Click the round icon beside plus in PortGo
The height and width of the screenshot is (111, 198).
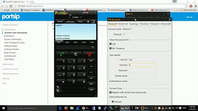click(93, 22)
